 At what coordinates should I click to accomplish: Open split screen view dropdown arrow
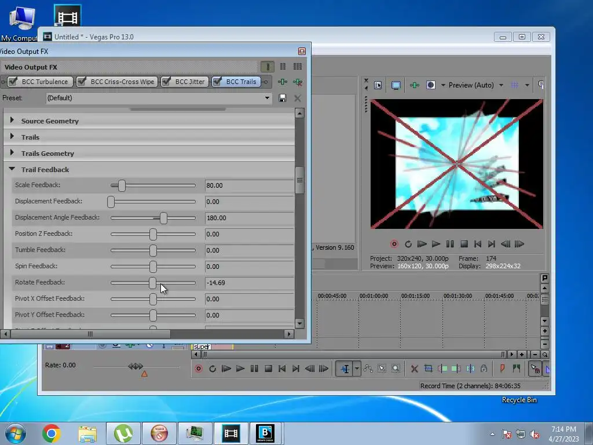click(x=443, y=85)
